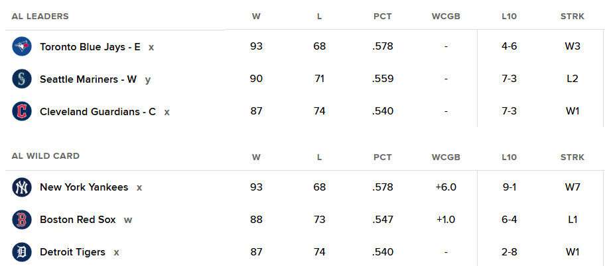
Task: Open the Seattle Mariners team link
Action: (x=88, y=79)
